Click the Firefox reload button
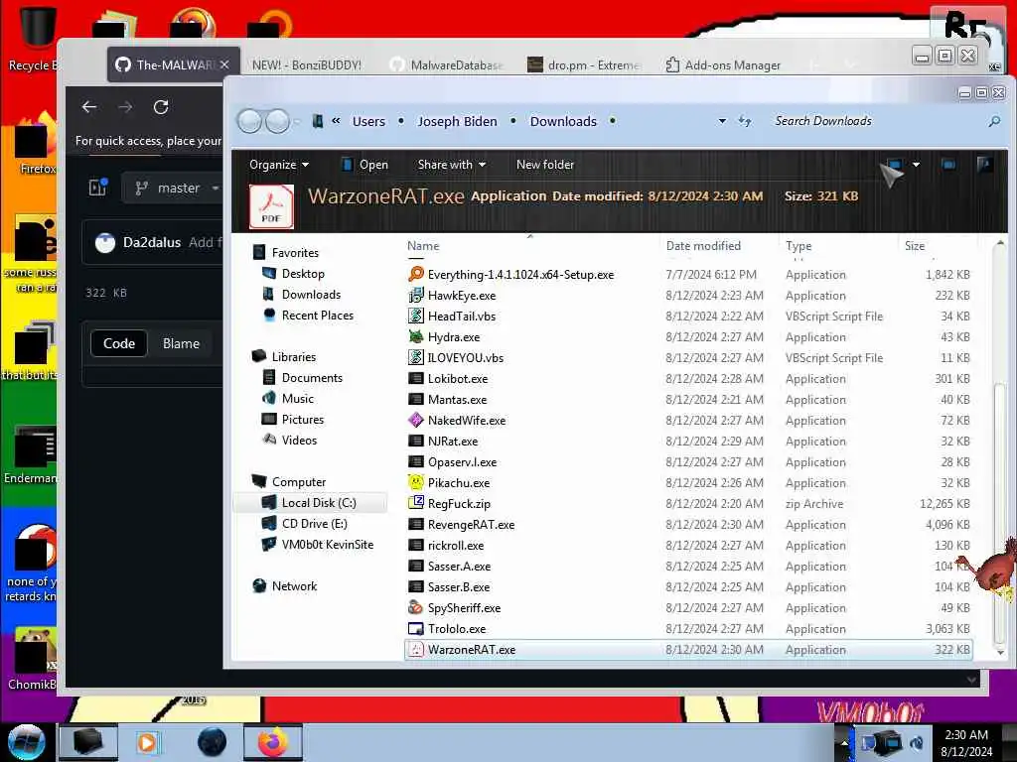 click(x=161, y=107)
